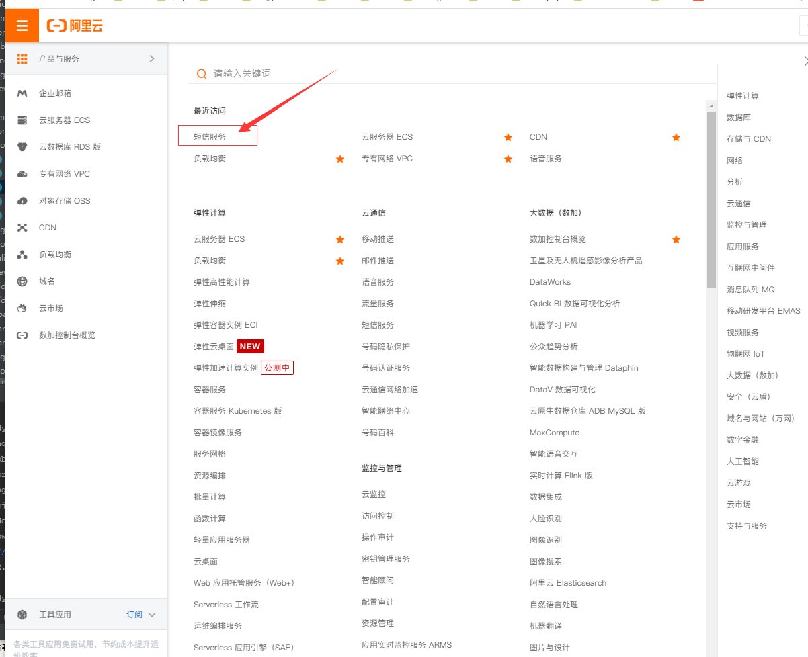Open 云监控 under 监控与管理
This screenshot has height=657, width=808.
(374, 494)
